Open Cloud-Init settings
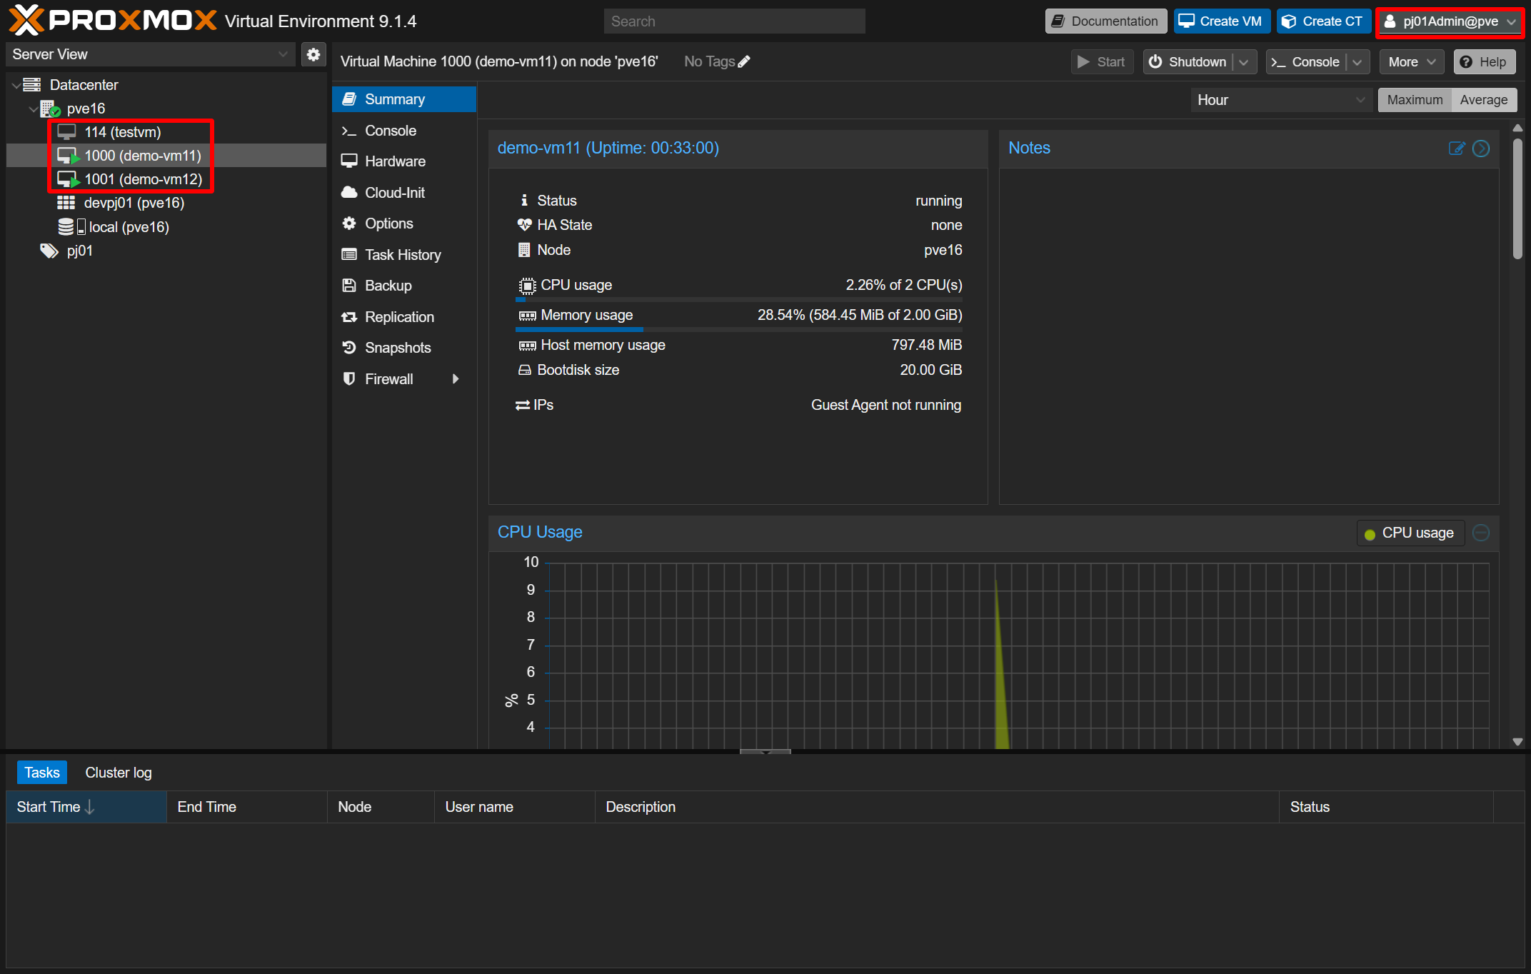1531x974 pixels. coord(393,192)
